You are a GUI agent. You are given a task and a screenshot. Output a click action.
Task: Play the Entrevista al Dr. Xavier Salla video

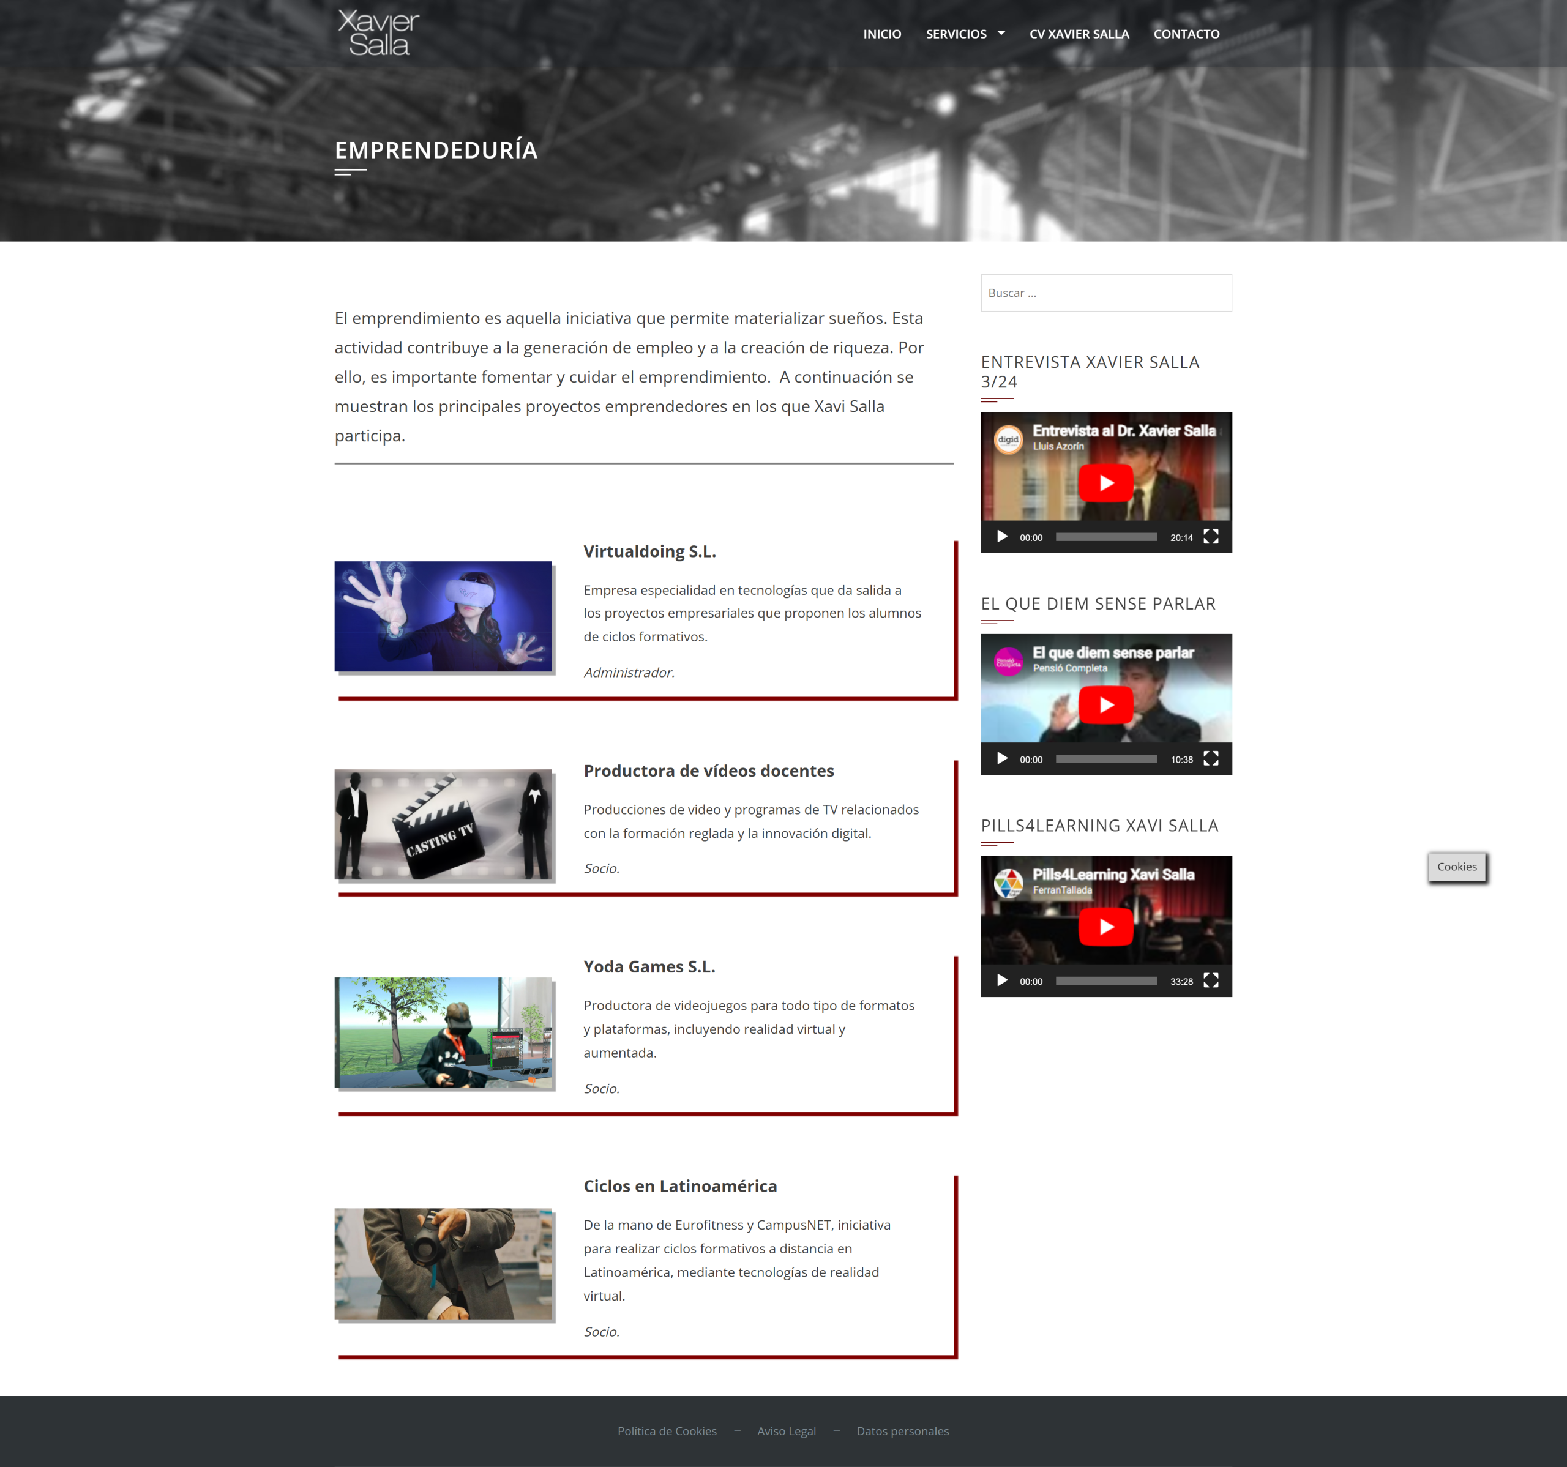[x=1106, y=483]
